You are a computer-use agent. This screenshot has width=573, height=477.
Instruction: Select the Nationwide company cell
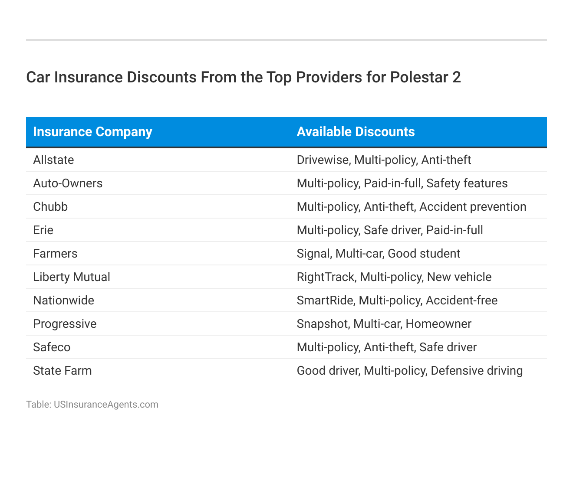(63, 301)
